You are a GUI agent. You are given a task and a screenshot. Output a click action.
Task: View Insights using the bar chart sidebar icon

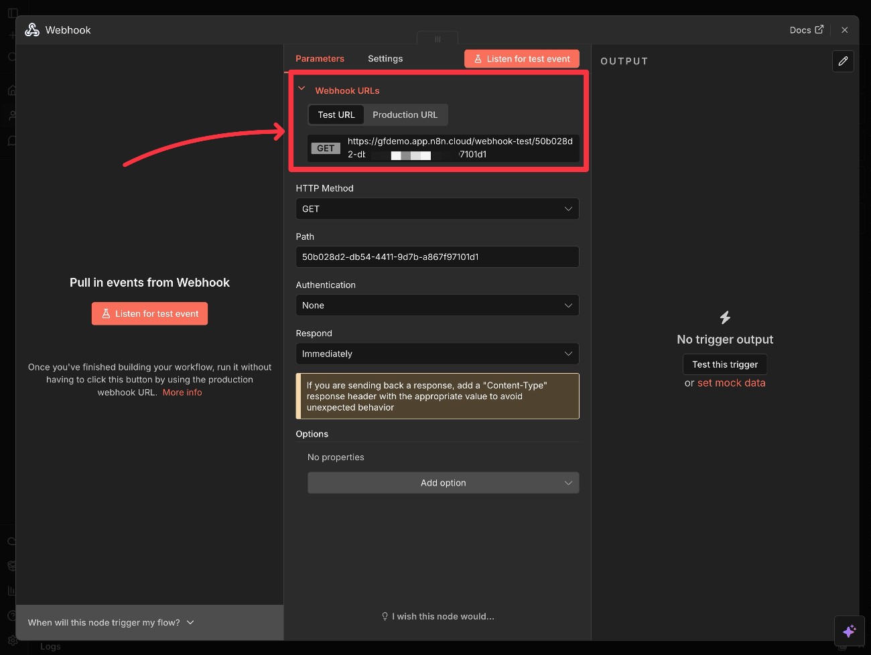(11, 590)
